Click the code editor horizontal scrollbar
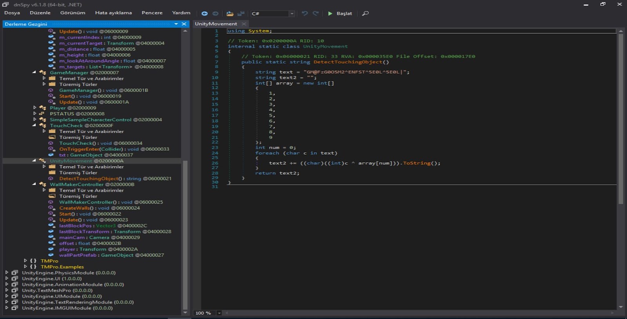 pos(420,313)
